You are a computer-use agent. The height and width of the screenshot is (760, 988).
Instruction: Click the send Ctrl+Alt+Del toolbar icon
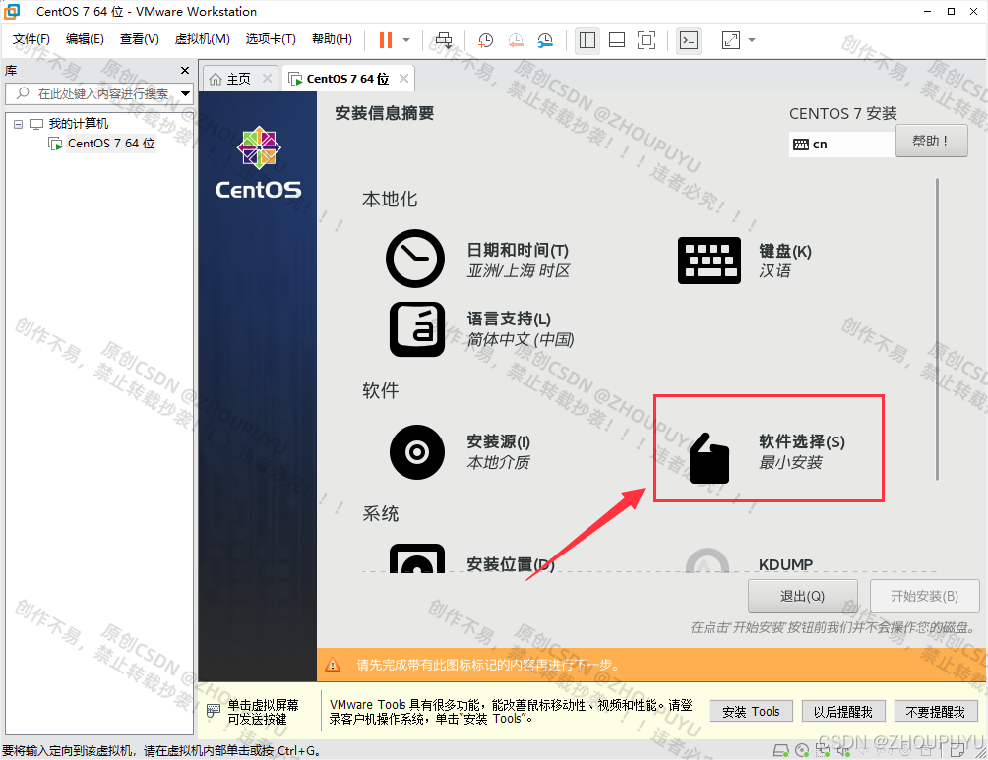(x=444, y=40)
